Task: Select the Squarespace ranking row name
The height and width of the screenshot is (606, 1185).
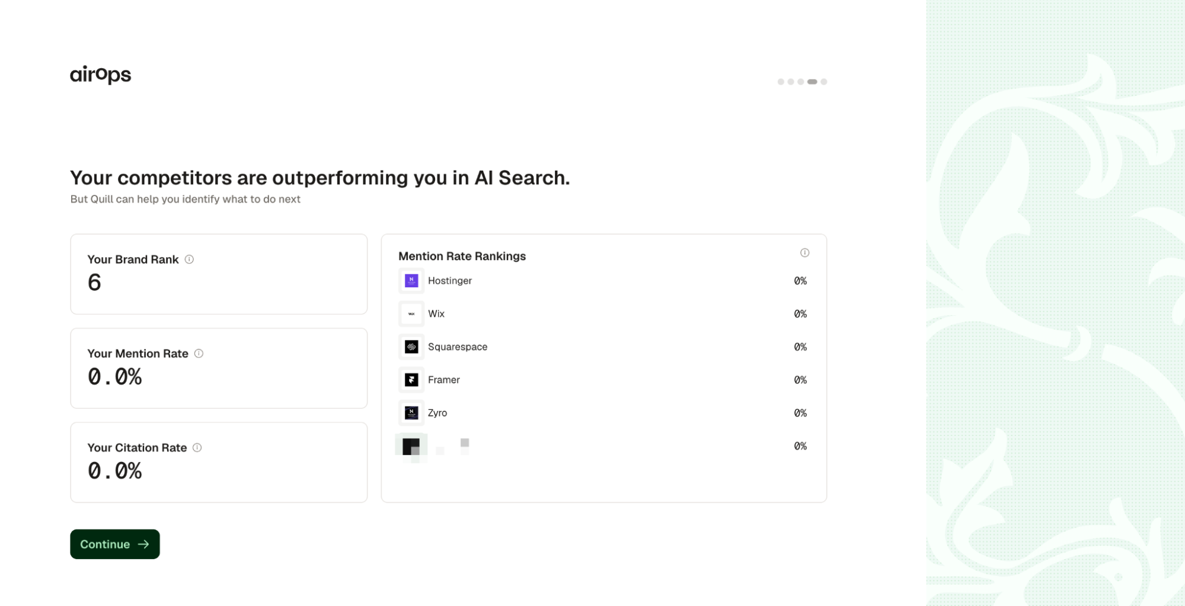Action: coord(458,347)
